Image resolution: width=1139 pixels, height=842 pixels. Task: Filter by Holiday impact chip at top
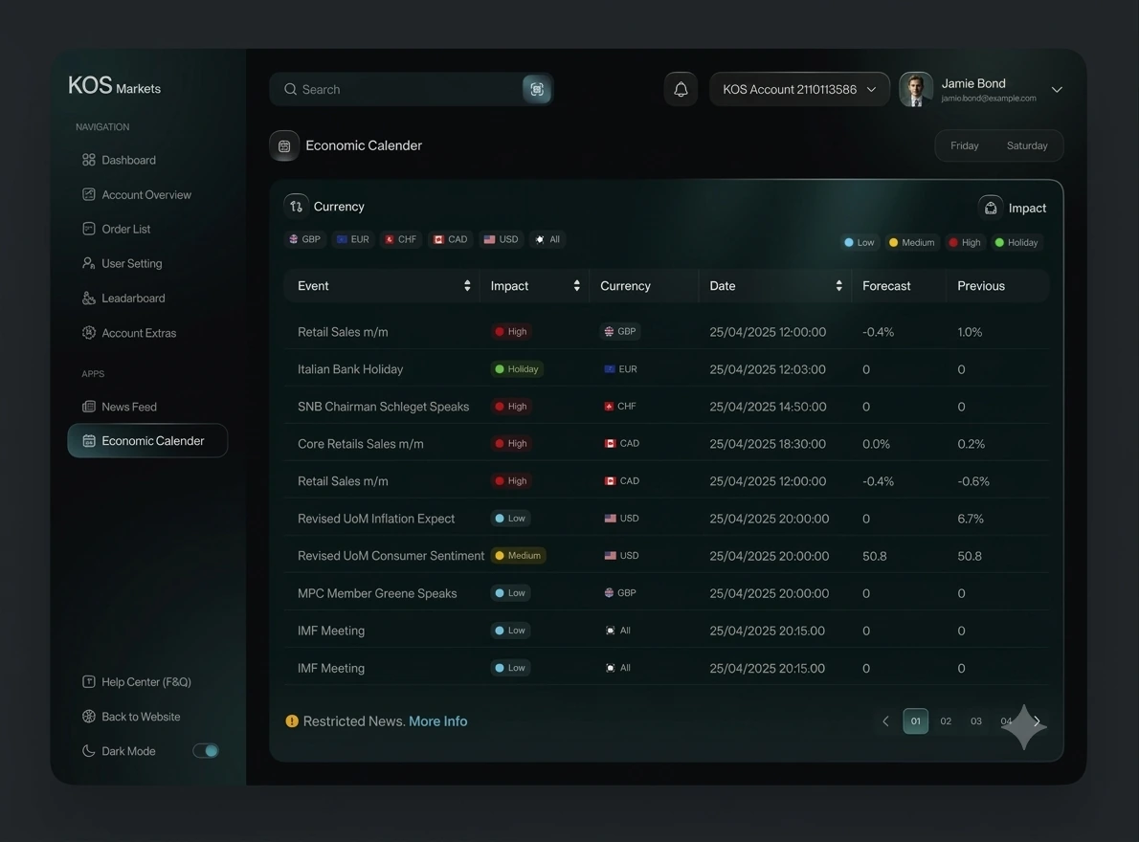pos(1016,242)
